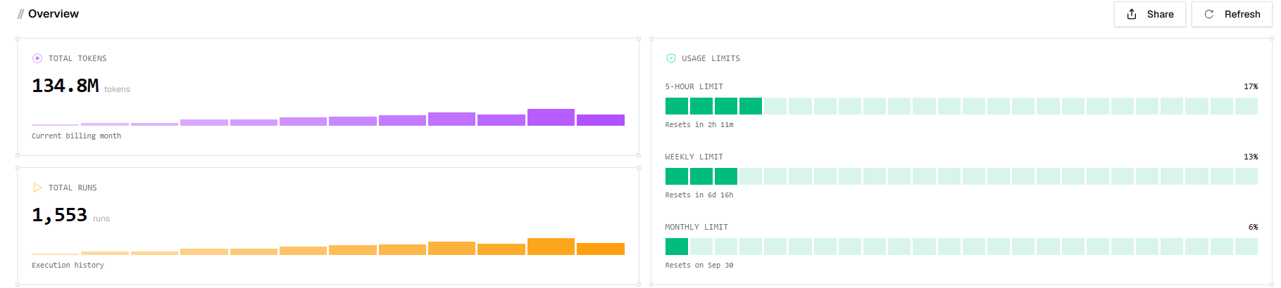Image resolution: width=1281 pixels, height=288 pixels.
Task: Click the 1,553 runs value
Action: (x=60, y=215)
